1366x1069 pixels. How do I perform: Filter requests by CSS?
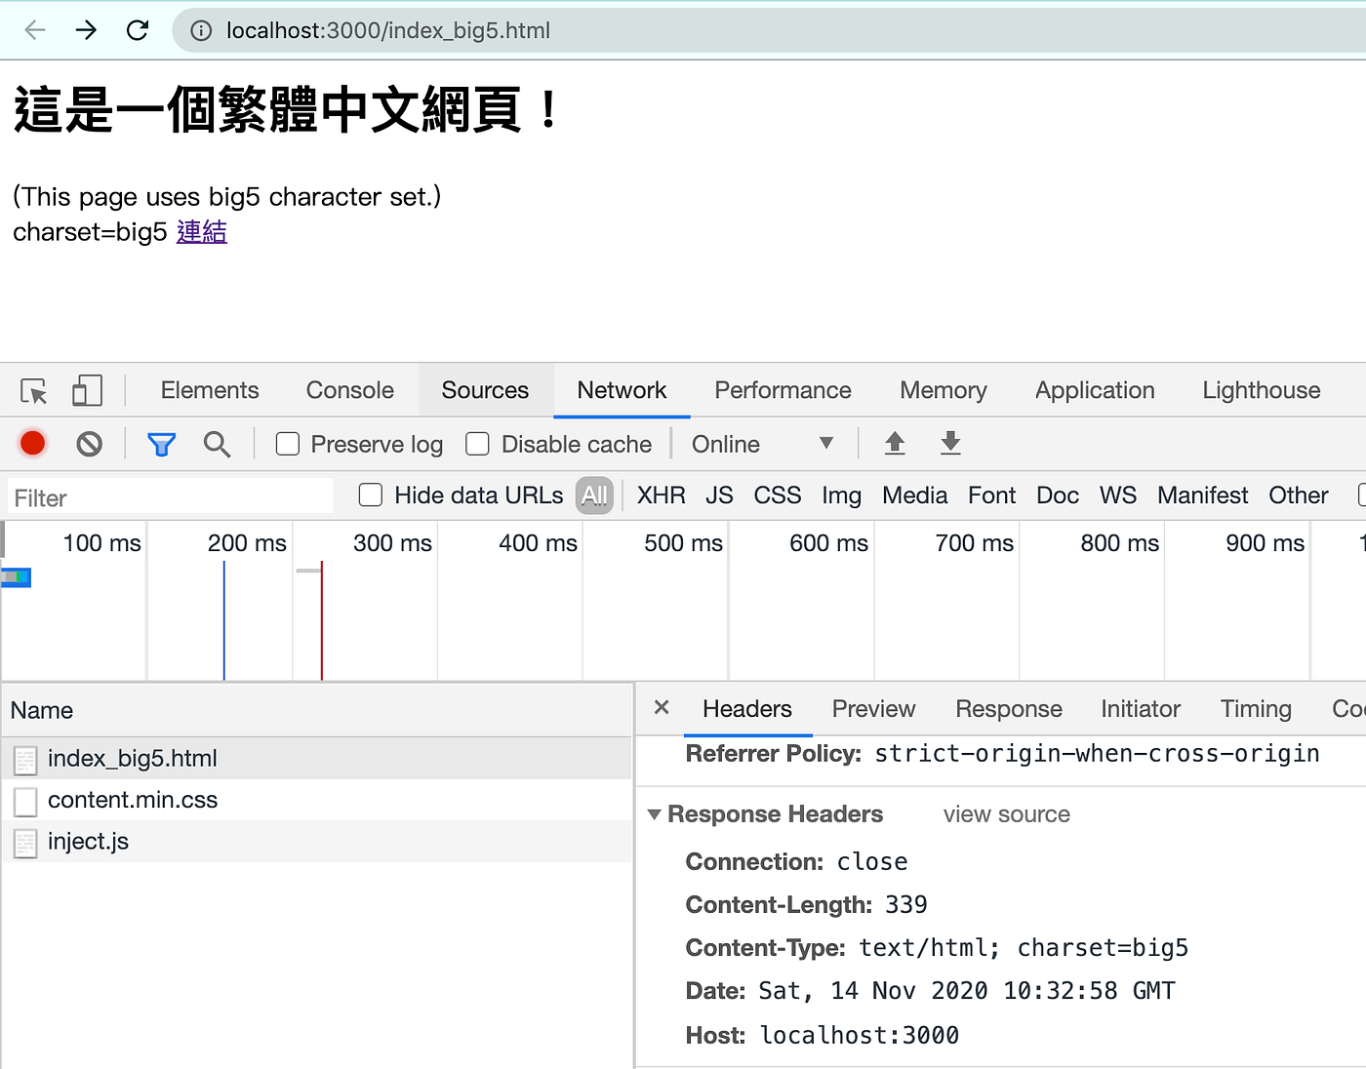778,495
